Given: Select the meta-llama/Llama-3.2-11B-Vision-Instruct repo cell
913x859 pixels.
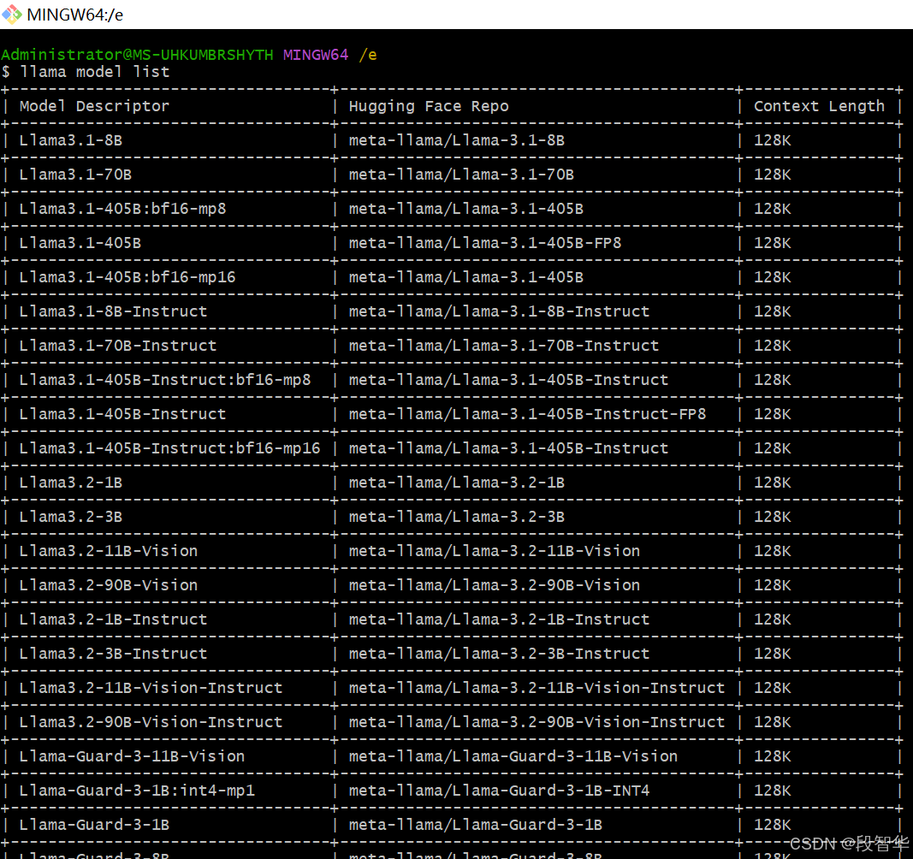Looking at the screenshot, I should pos(537,688).
